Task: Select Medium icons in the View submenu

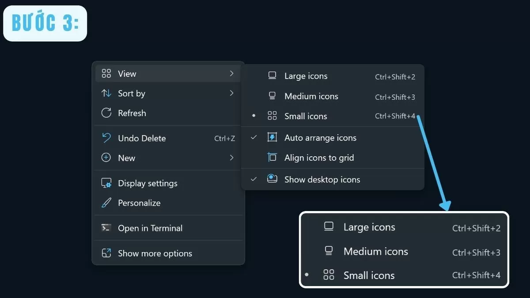Action: click(311, 96)
